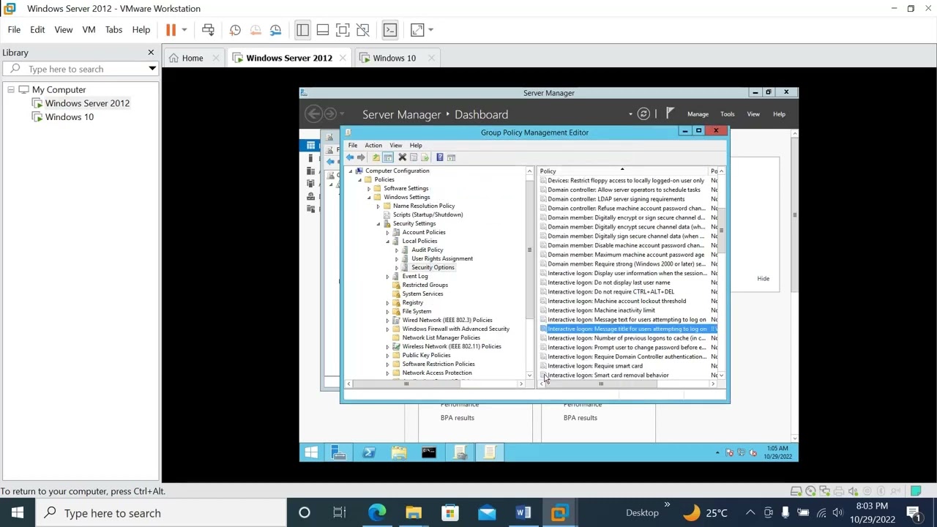This screenshot has width=937, height=527.
Task: Take a VM snapshot via toolbar icon
Action: tap(235, 30)
